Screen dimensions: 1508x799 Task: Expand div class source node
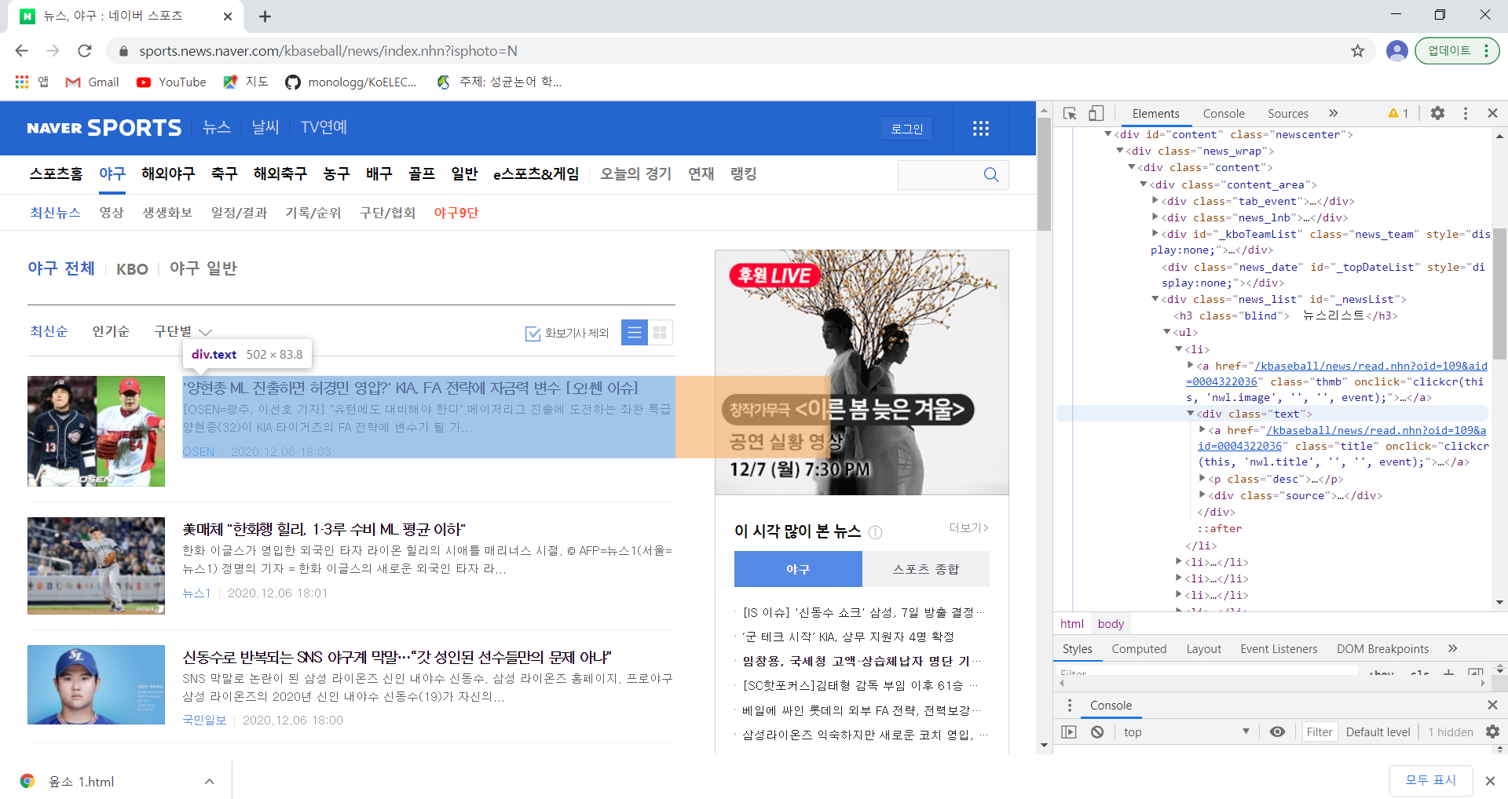click(1202, 495)
